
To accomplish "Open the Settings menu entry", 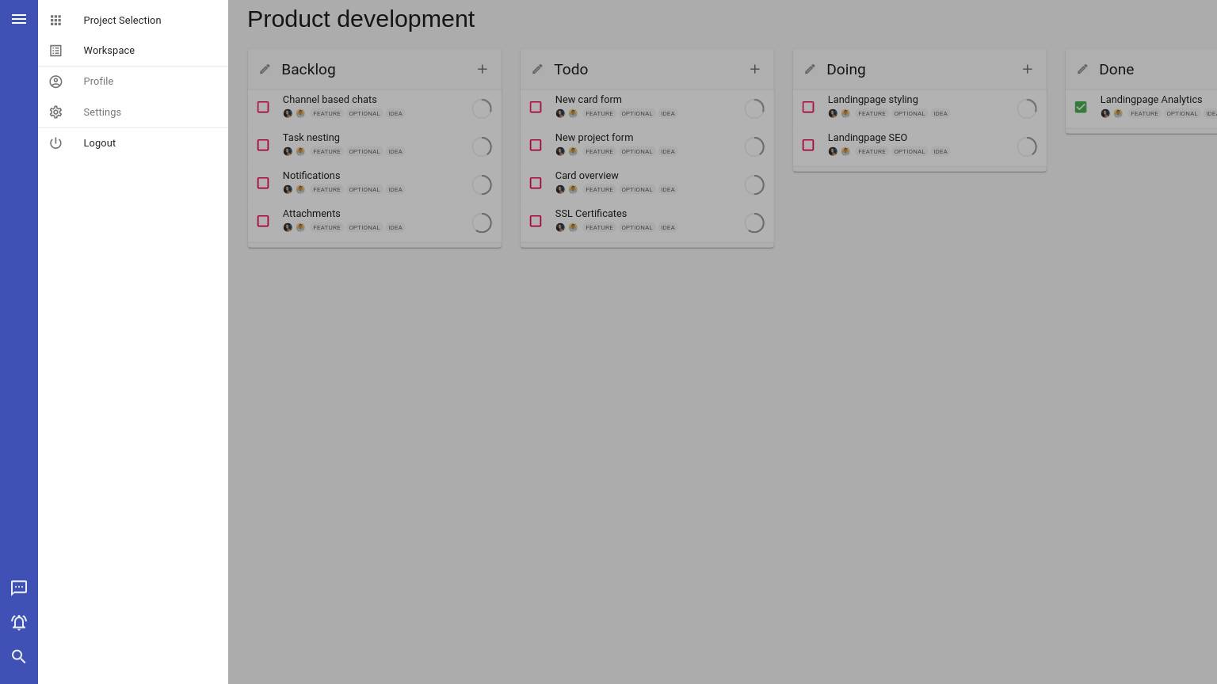I will tap(102, 112).
